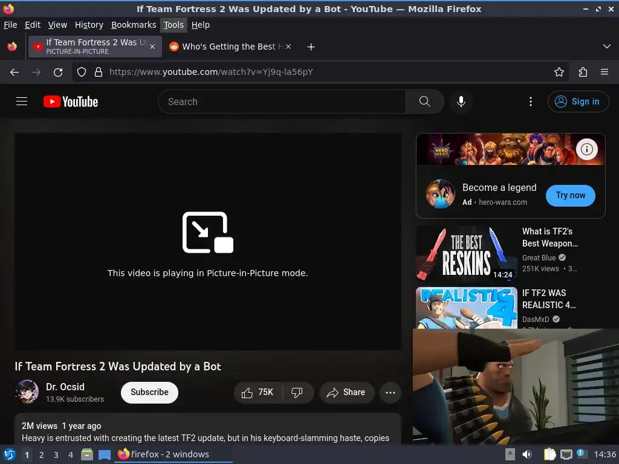This screenshot has height=464, width=619.
Task: Open the tracking protection shield icon
Action: coord(82,72)
